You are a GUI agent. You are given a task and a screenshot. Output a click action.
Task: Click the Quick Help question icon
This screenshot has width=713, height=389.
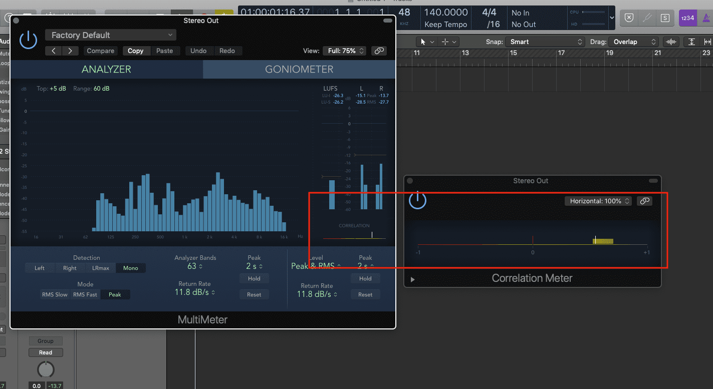8,18
